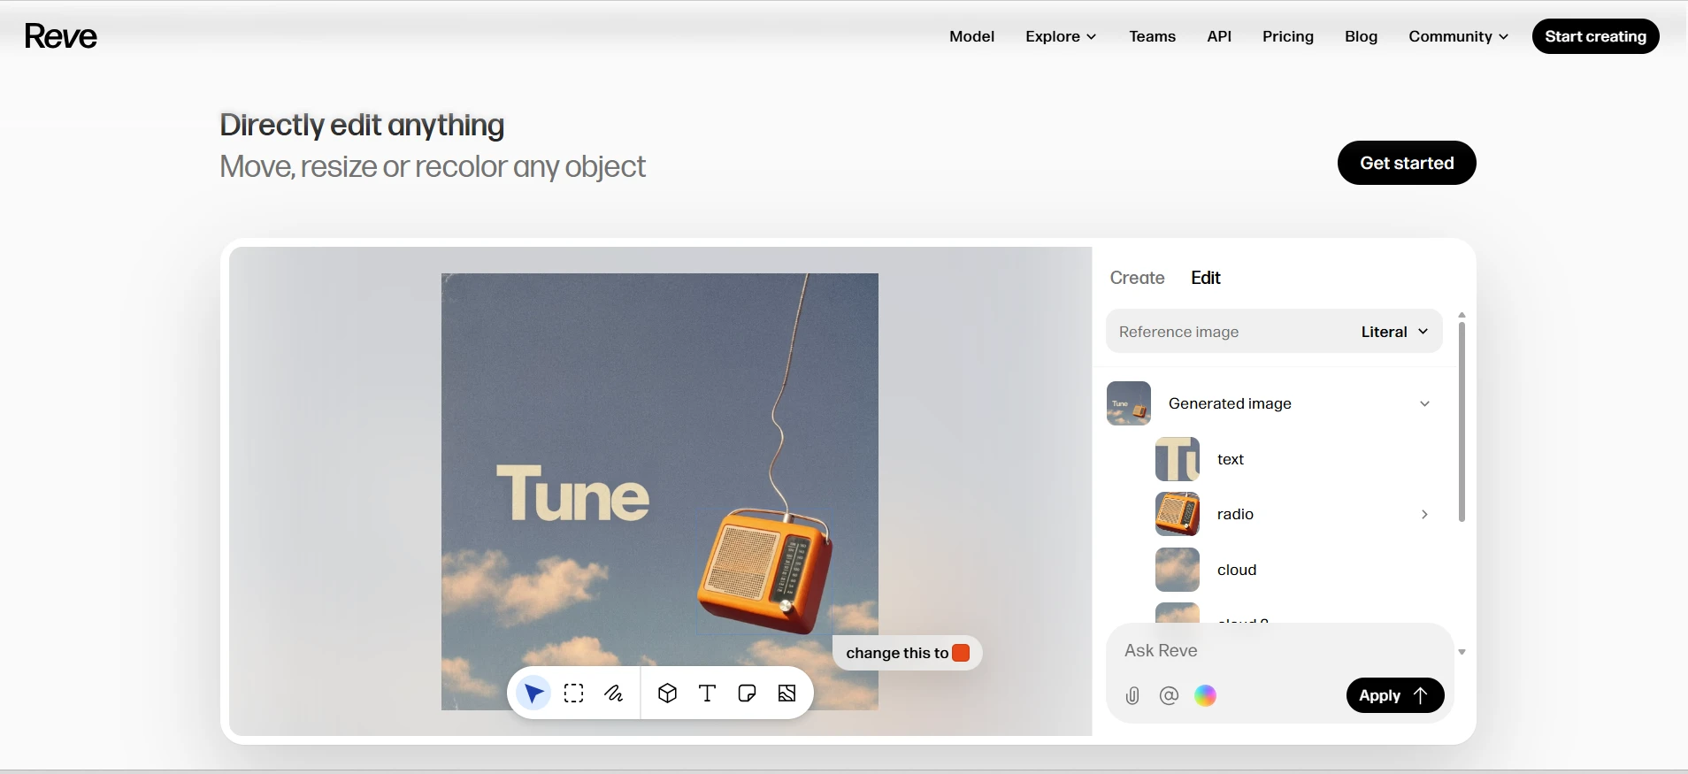Switch to the Edit tab
Image resolution: width=1688 pixels, height=774 pixels.
tap(1205, 278)
